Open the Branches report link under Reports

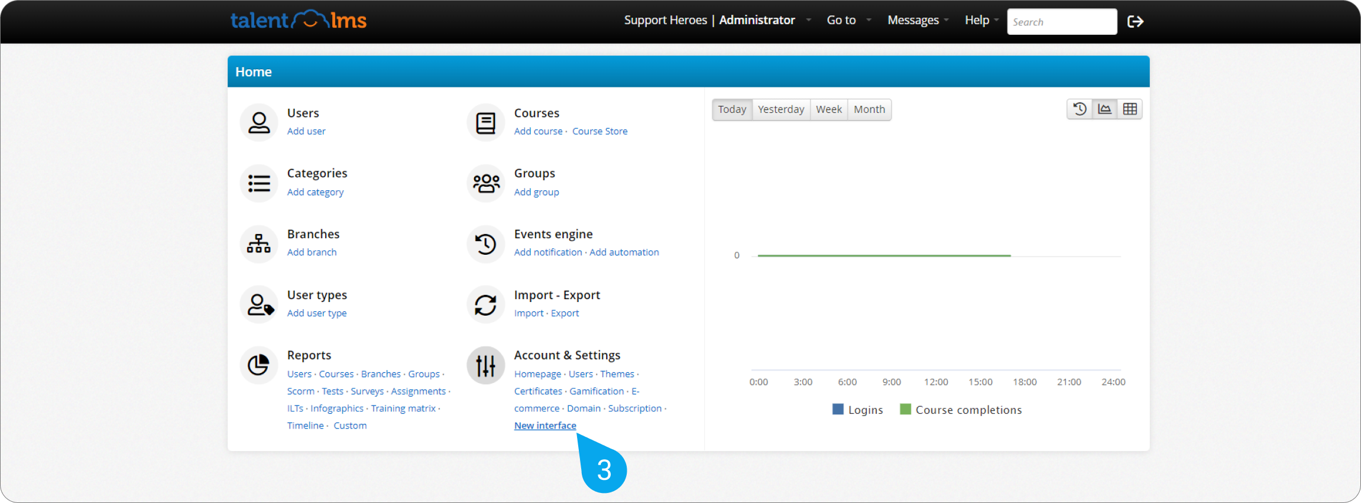pyautogui.click(x=381, y=374)
